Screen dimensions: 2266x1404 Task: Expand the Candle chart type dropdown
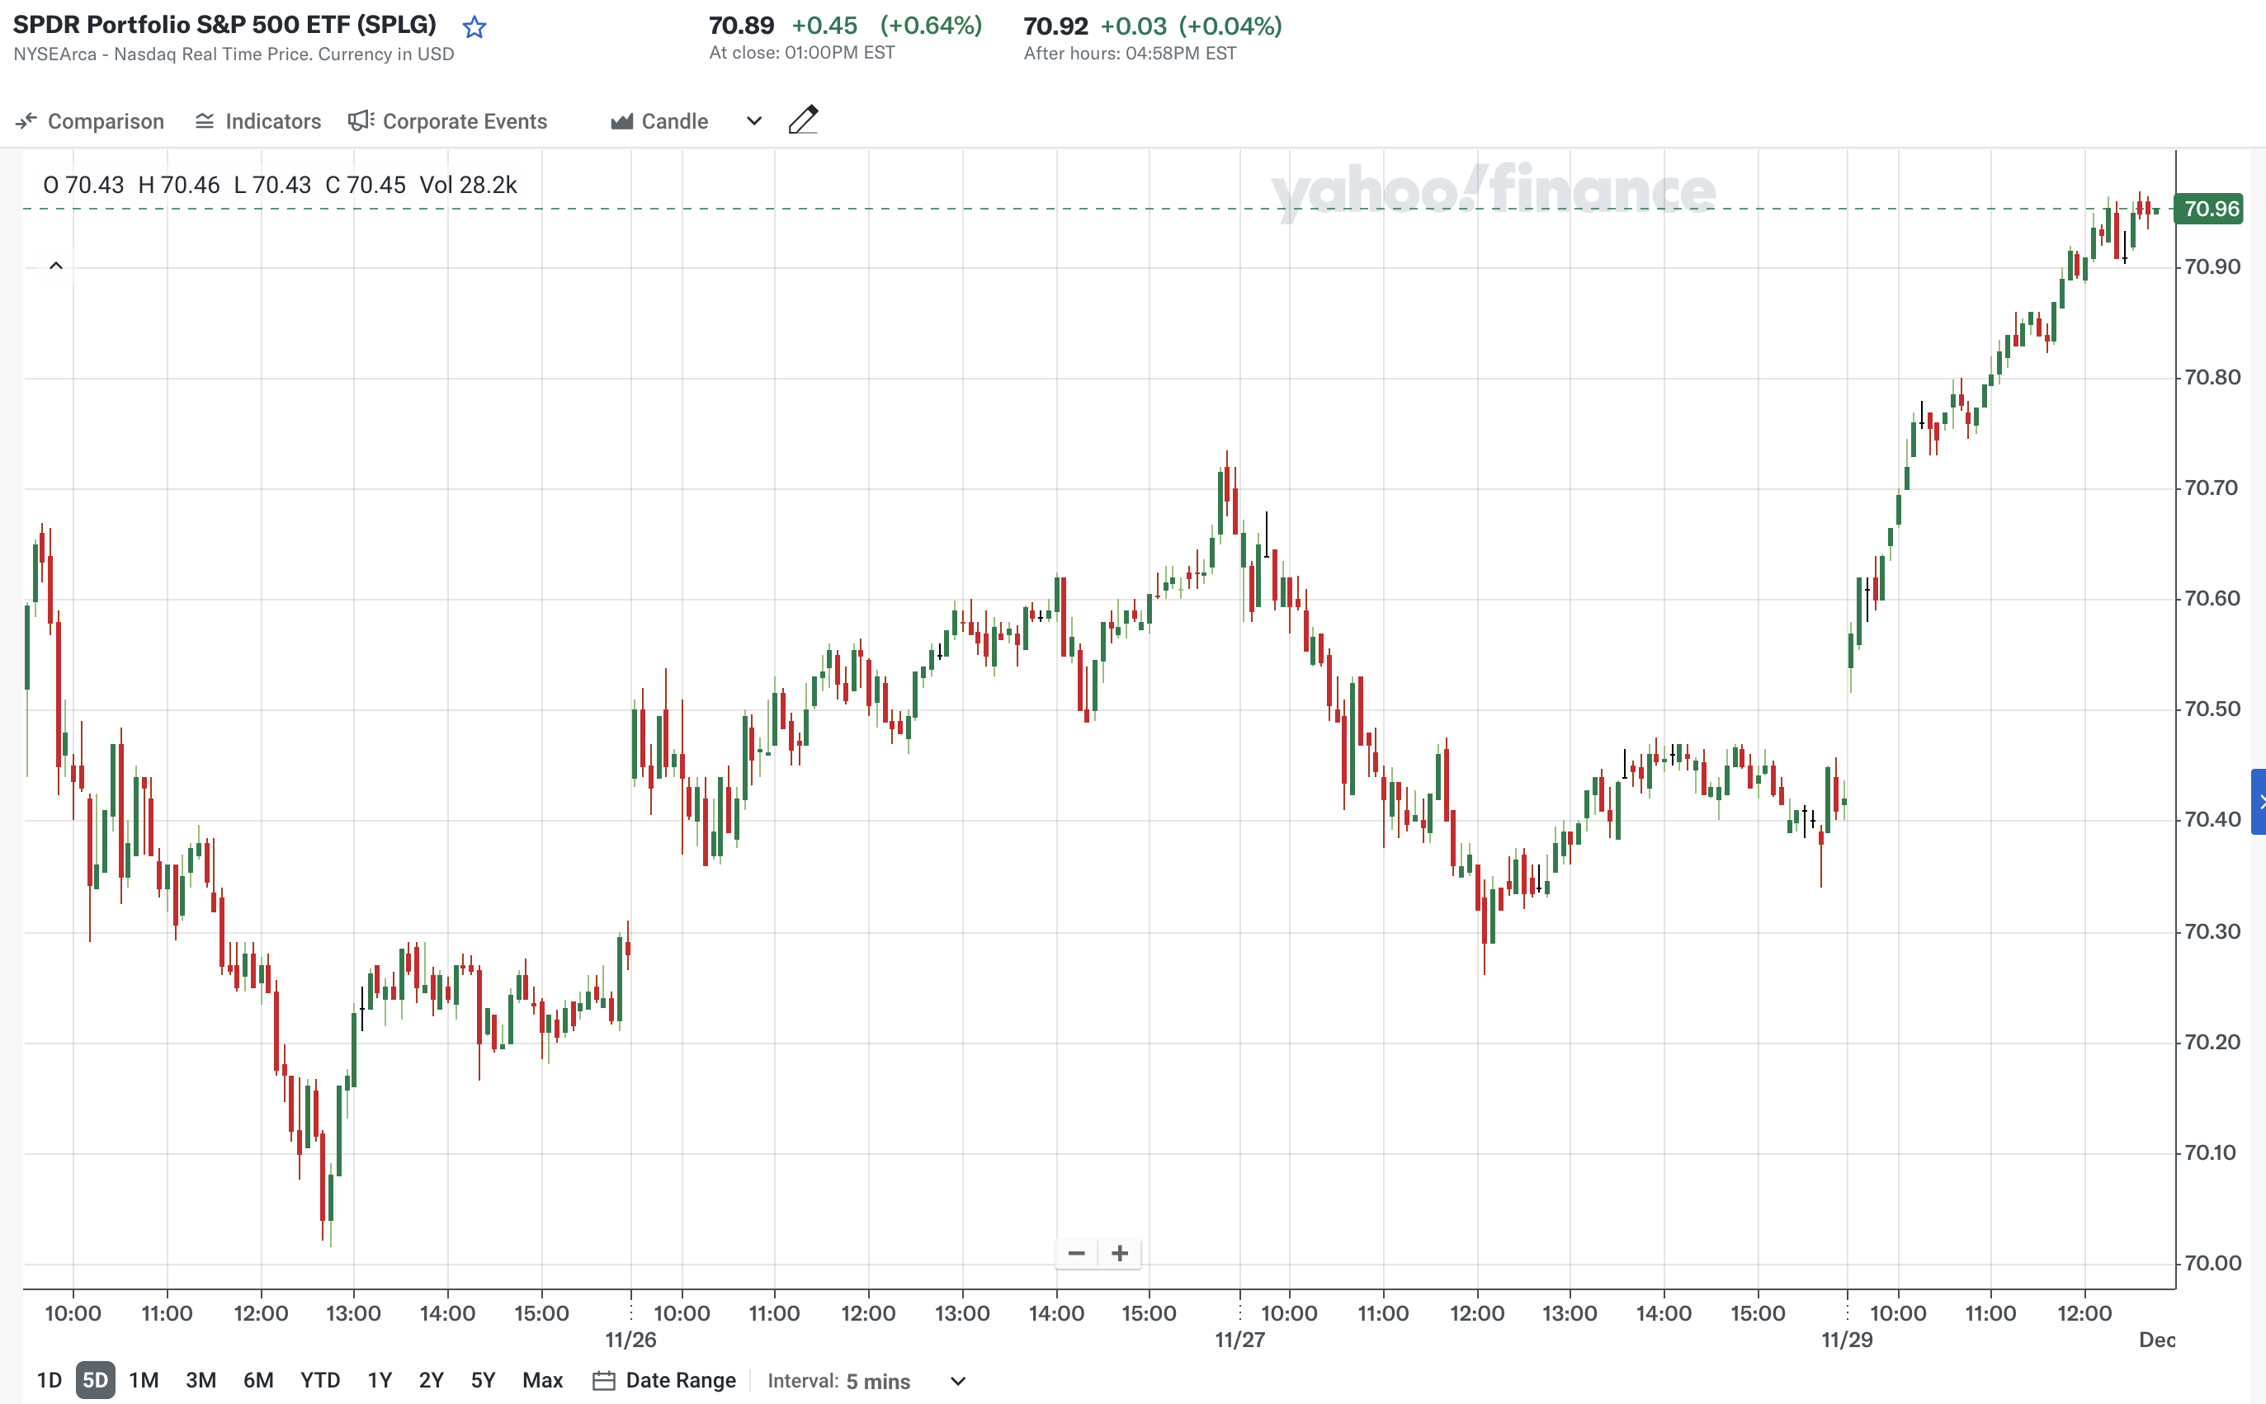click(x=754, y=121)
